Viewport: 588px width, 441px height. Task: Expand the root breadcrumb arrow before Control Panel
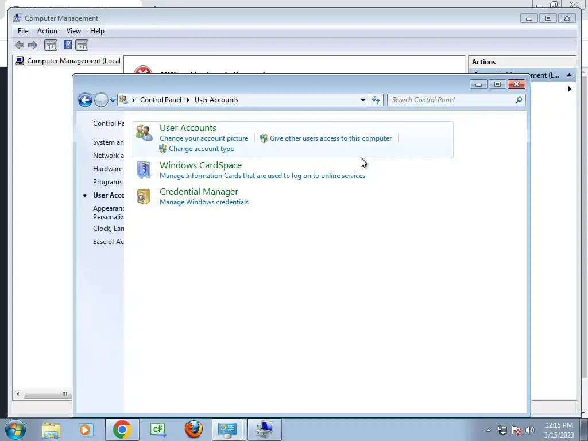coord(133,100)
